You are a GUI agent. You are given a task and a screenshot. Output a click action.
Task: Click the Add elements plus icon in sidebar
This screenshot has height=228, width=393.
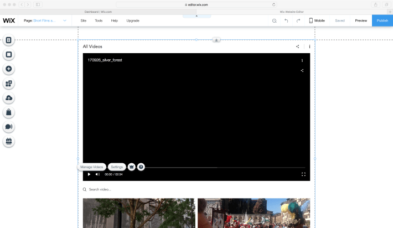click(x=9, y=69)
